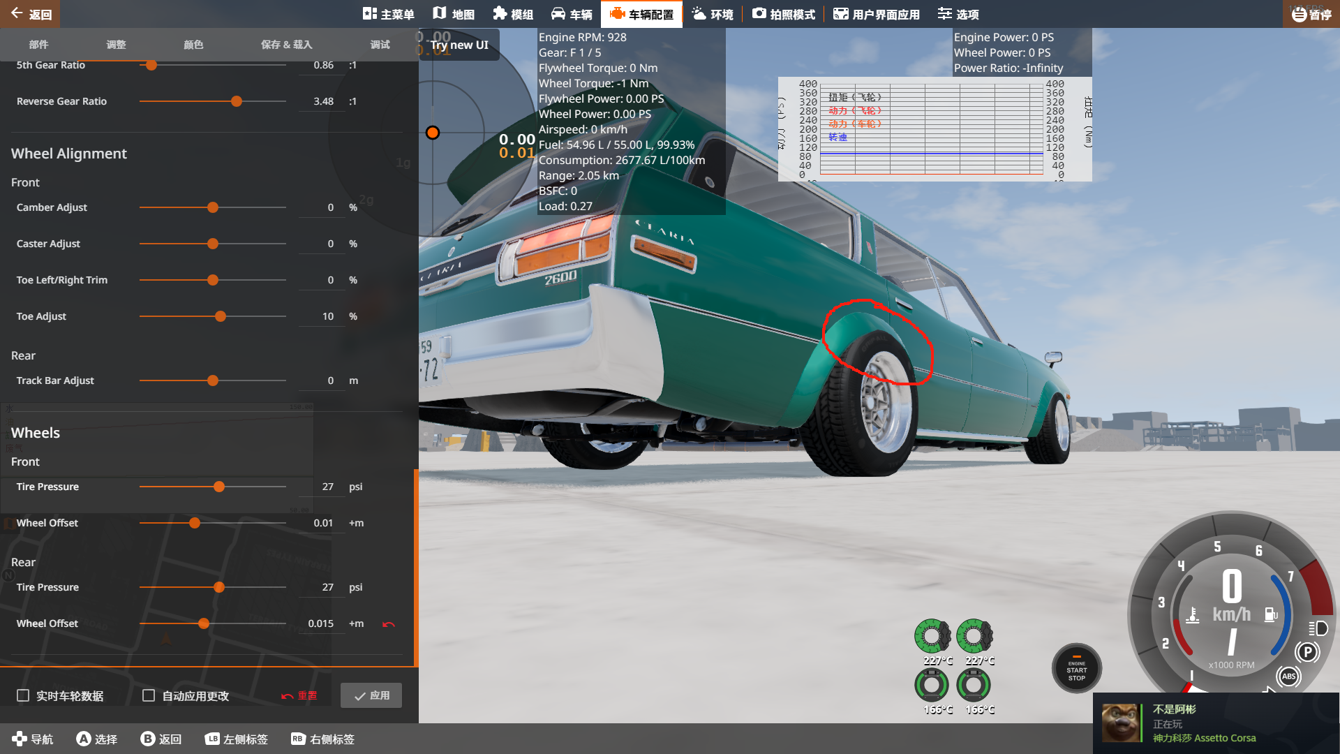Screen dimensions: 1340x754
Task: Switch to the 颜色 tab
Action: click(x=193, y=45)
